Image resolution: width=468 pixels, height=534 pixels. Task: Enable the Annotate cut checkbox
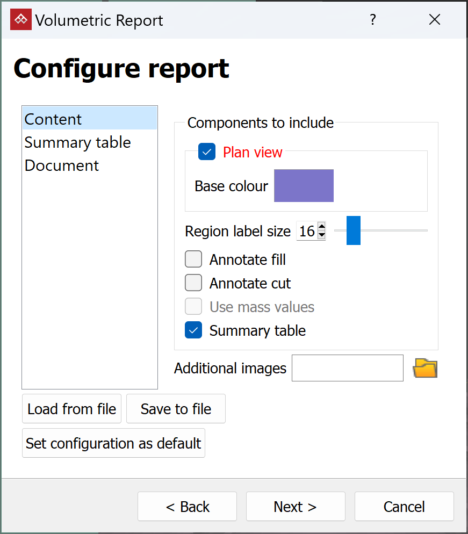[x=193, y=283]
